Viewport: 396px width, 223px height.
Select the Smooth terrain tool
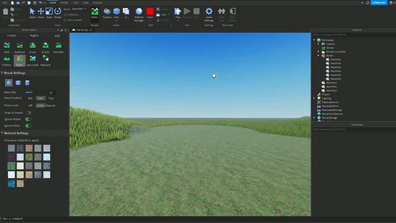point(58,48)
